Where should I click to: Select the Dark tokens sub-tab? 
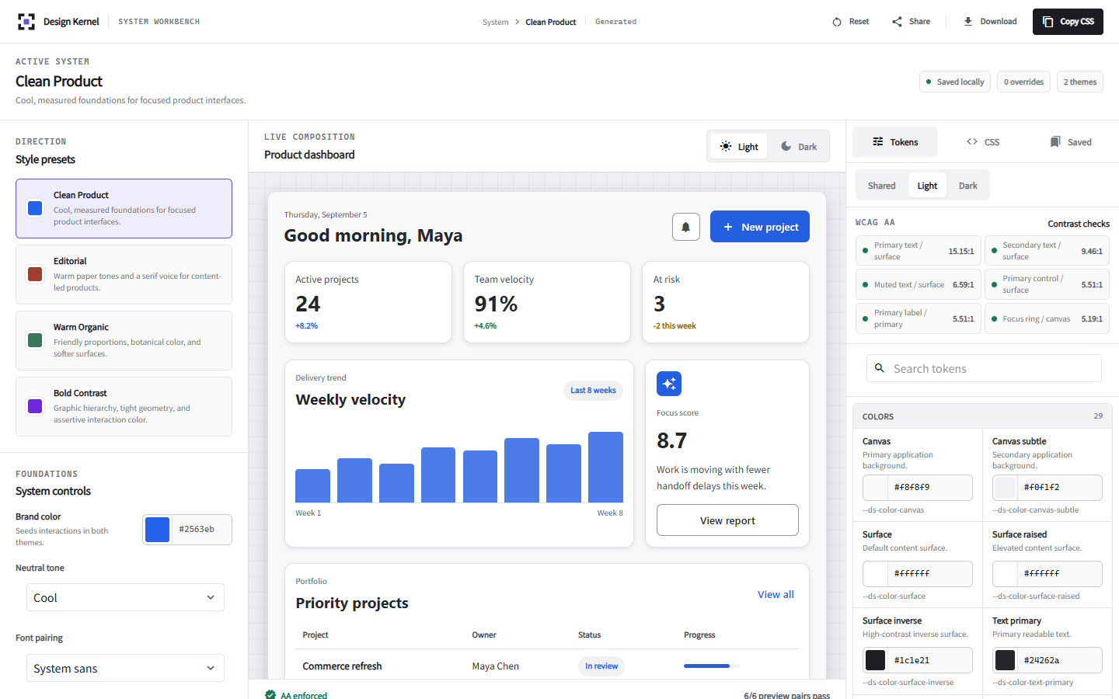click(x=968, y=186)
